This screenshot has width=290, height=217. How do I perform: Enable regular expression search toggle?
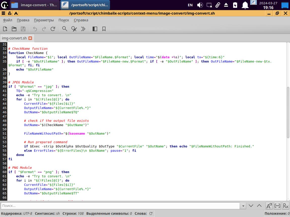(x=286, y=206)
